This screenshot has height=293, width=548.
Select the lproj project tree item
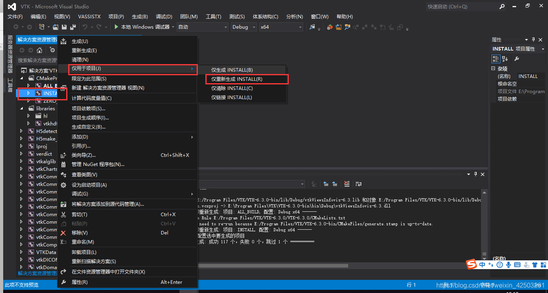click(41, 146)
